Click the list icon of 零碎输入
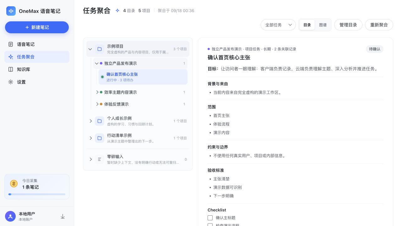 pyautogui.click(x=100, y=159)
